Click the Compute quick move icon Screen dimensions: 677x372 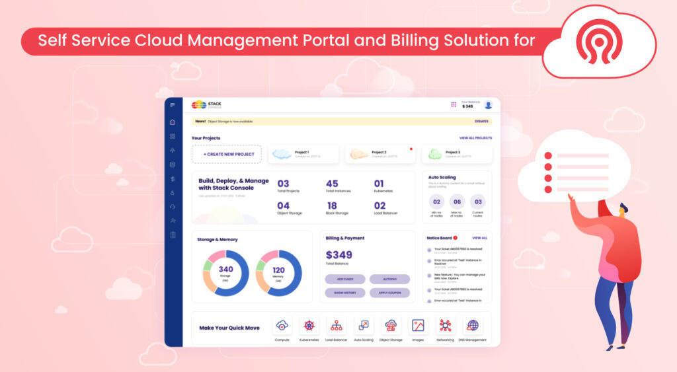pyautogui.click(x=282, y=325)
